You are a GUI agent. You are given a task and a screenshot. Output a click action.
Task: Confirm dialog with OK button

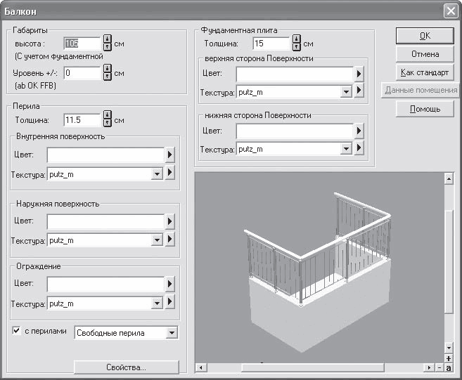425,36
